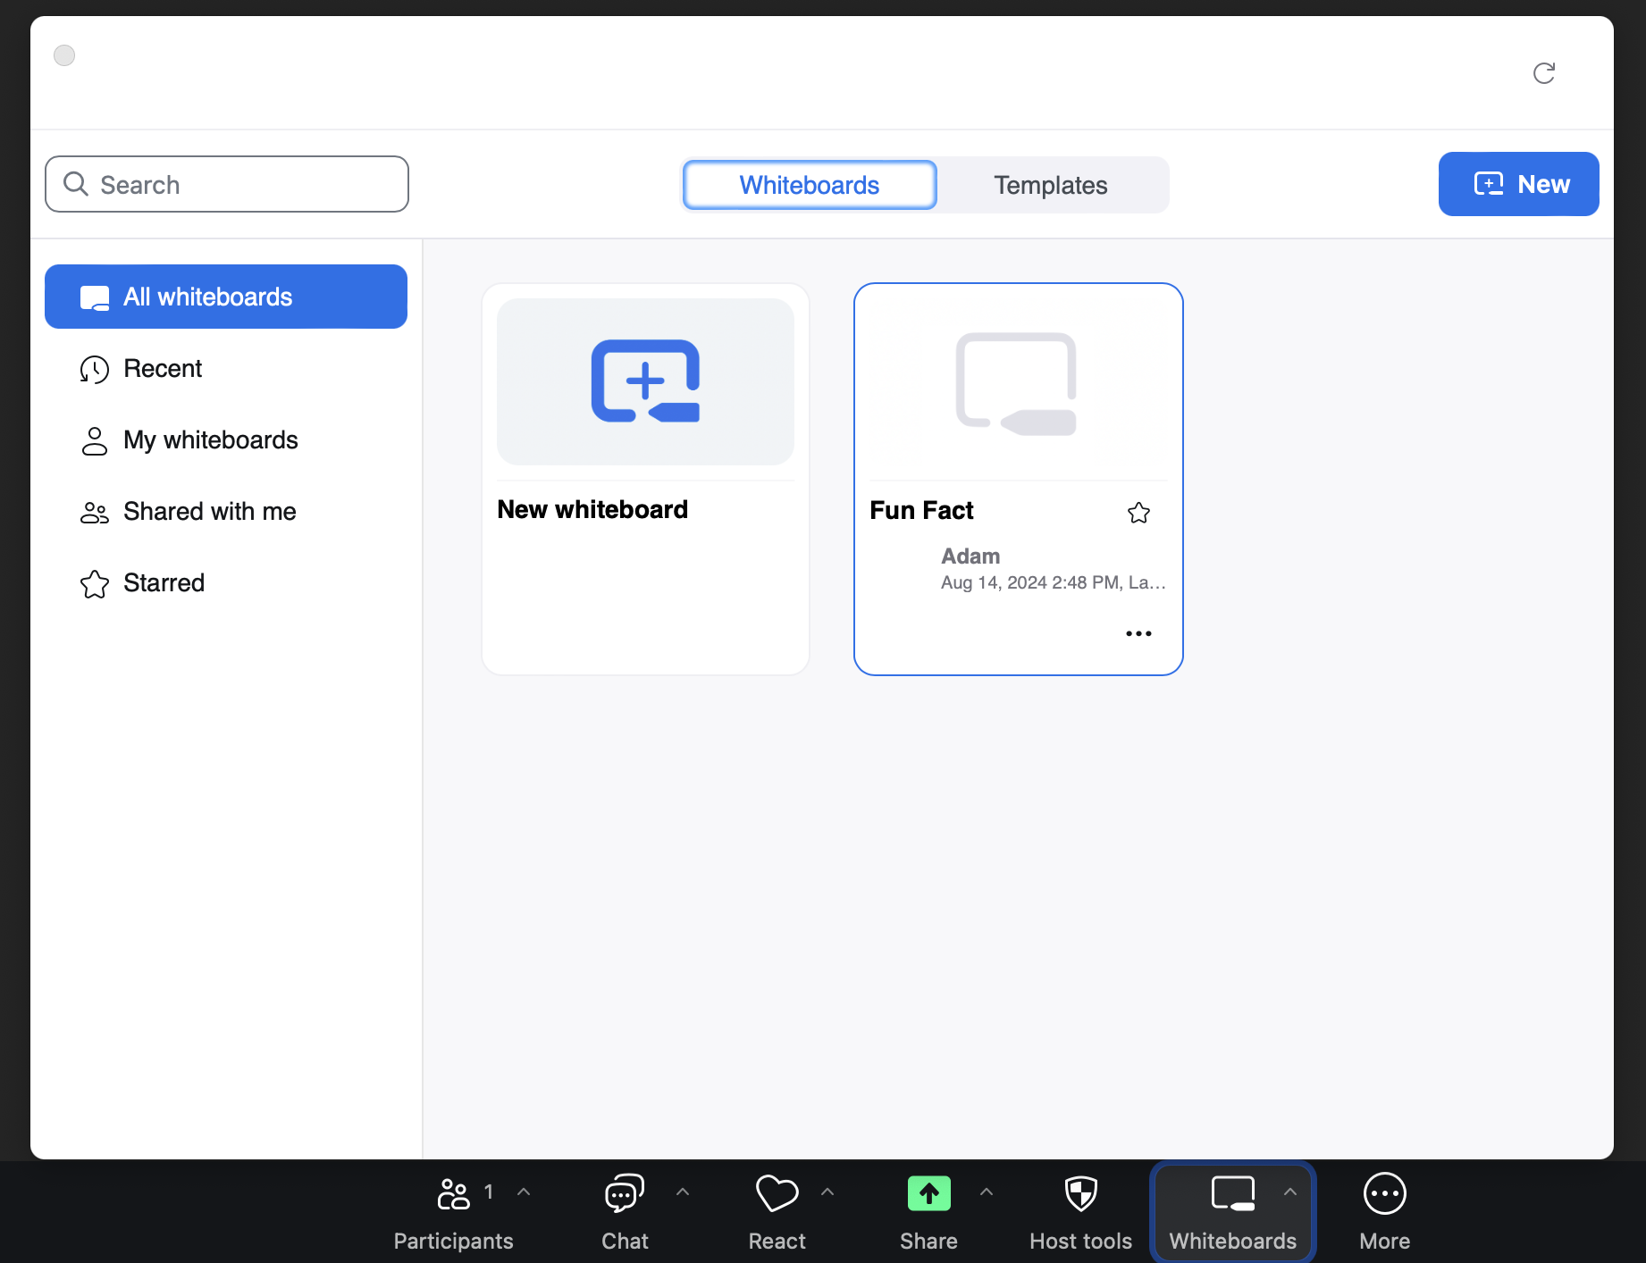Click the blue New button

(x=1518, y=184)
